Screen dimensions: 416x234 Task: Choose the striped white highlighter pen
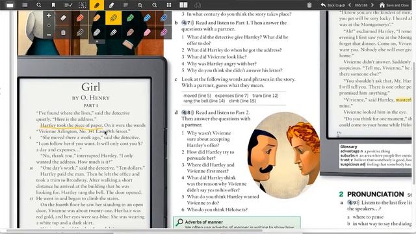point(113,32)
